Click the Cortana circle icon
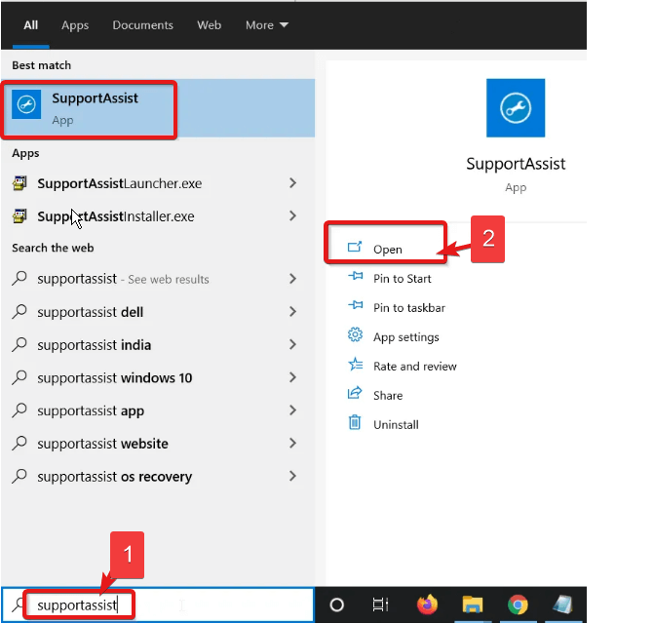The height and width of the screenshot is (624, 654). tap(337, 604)
